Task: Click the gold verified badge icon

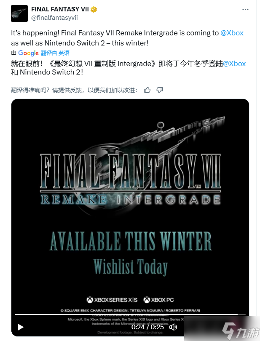Action: point(94,9)
